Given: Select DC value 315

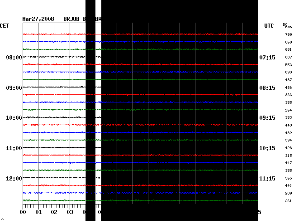Looking at the screenshot, I should (289, 156).
